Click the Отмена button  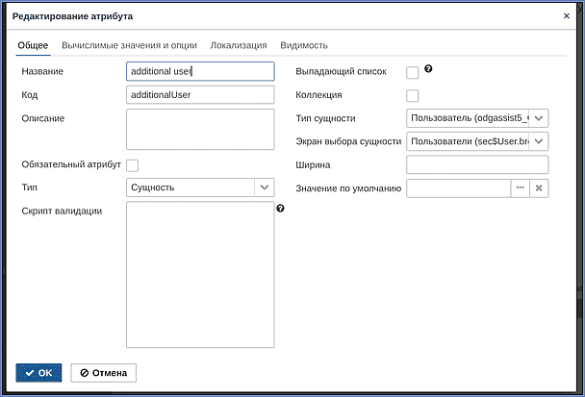point(103,373)
